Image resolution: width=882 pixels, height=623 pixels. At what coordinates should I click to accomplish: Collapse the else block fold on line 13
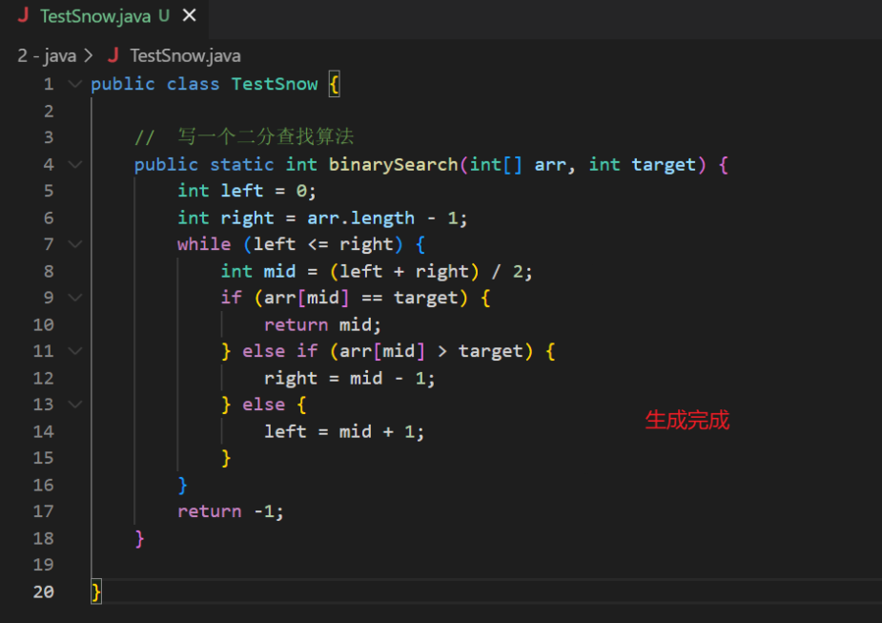74,405
